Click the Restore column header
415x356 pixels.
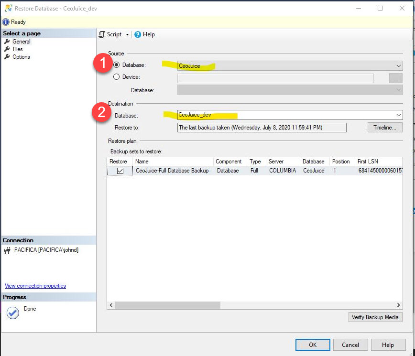(120, 162)
